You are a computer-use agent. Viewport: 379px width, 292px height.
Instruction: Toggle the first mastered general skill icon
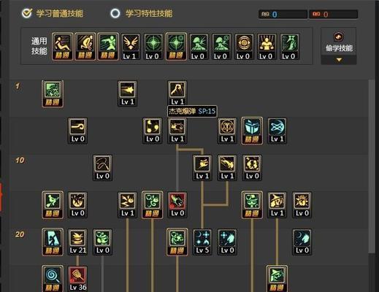pos(62,47)
